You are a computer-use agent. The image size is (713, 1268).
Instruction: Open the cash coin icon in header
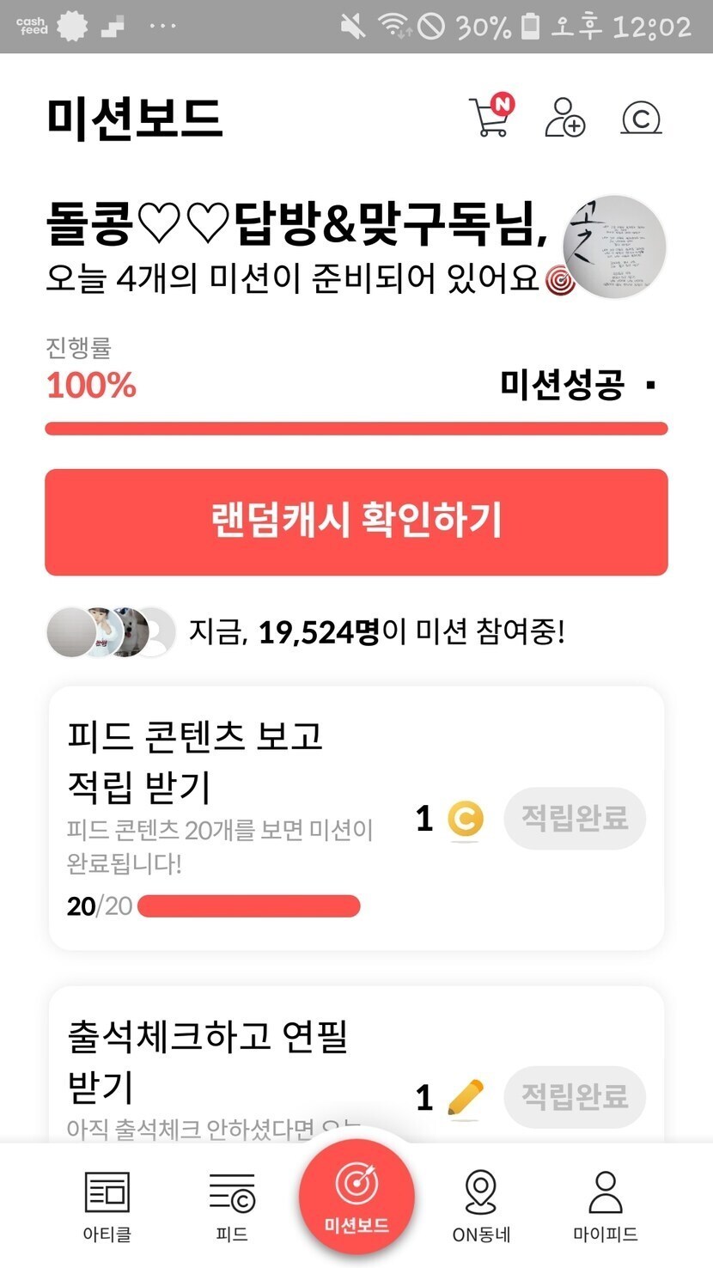pos(641,118)
